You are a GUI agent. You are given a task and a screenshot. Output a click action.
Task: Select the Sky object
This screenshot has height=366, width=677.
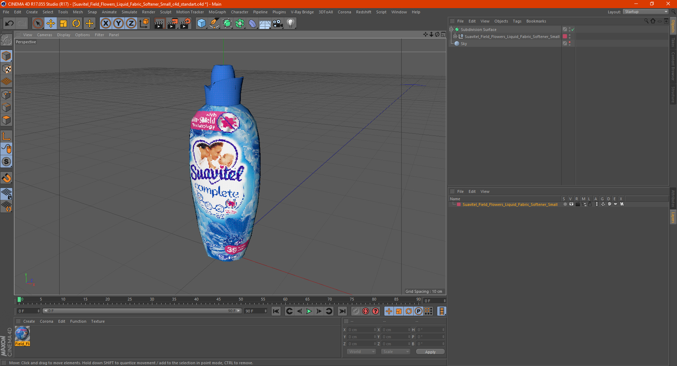(464, 44)
